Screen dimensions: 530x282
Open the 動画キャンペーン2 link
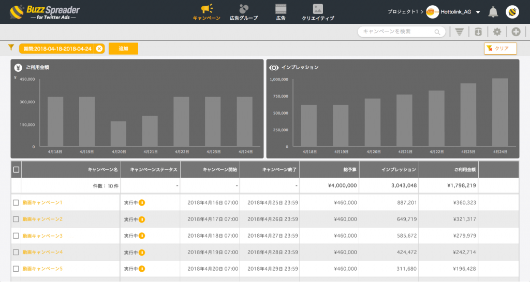[x=42, y=220]
